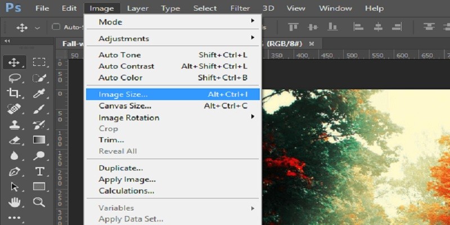The image size is (450, 225).
Task: Choose Duplicate from the Image menu
Action: coord(173,168)
